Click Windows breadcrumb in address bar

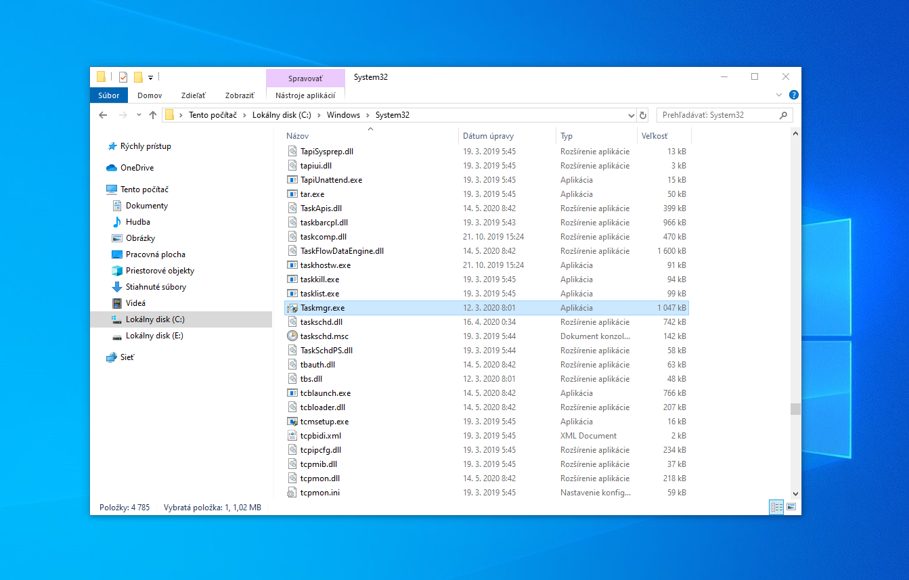(343, 115)
